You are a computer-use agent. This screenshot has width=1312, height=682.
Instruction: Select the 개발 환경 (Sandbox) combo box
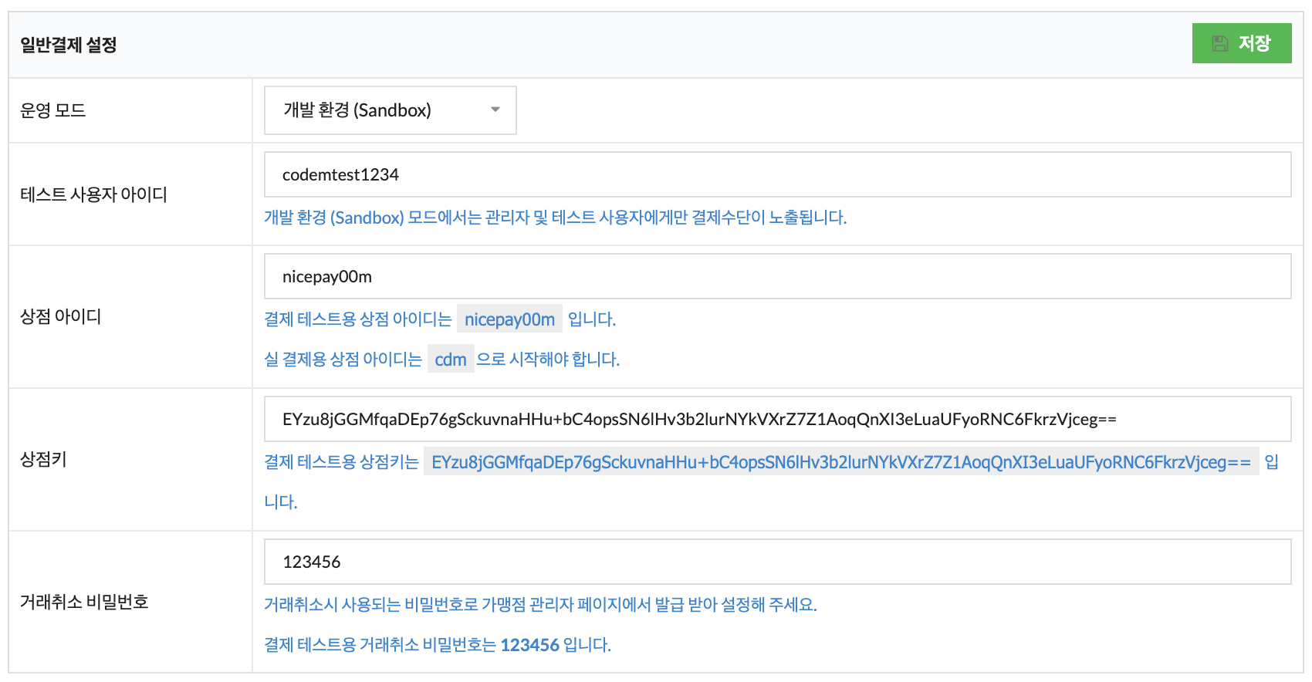click(391, 110)
